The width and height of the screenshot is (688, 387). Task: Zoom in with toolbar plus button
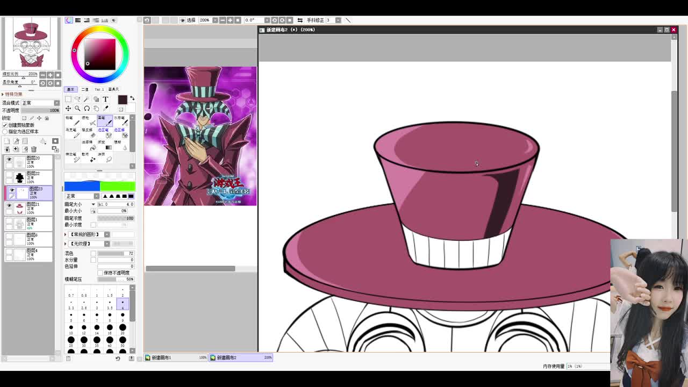pos(230,20)
